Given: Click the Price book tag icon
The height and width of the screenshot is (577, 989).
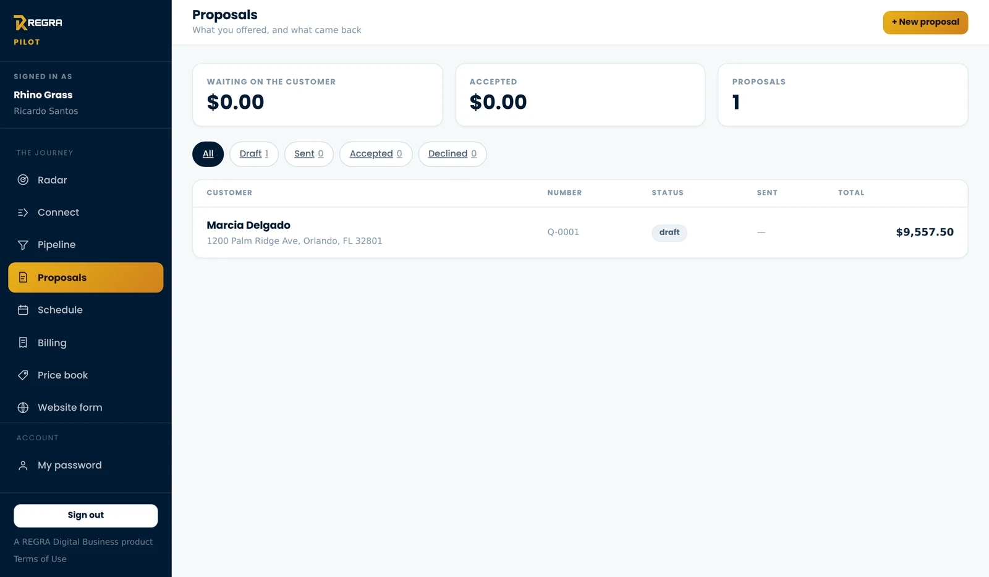Looking at the screenshot, I should point(23,375).
